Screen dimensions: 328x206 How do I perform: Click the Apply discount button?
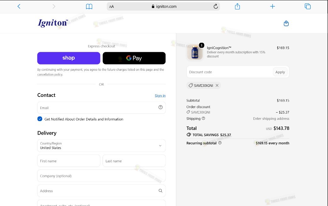tap(280, 72)
